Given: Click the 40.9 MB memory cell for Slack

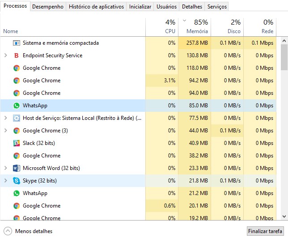Looking at the screenshot, I should [x=195, y=143].
